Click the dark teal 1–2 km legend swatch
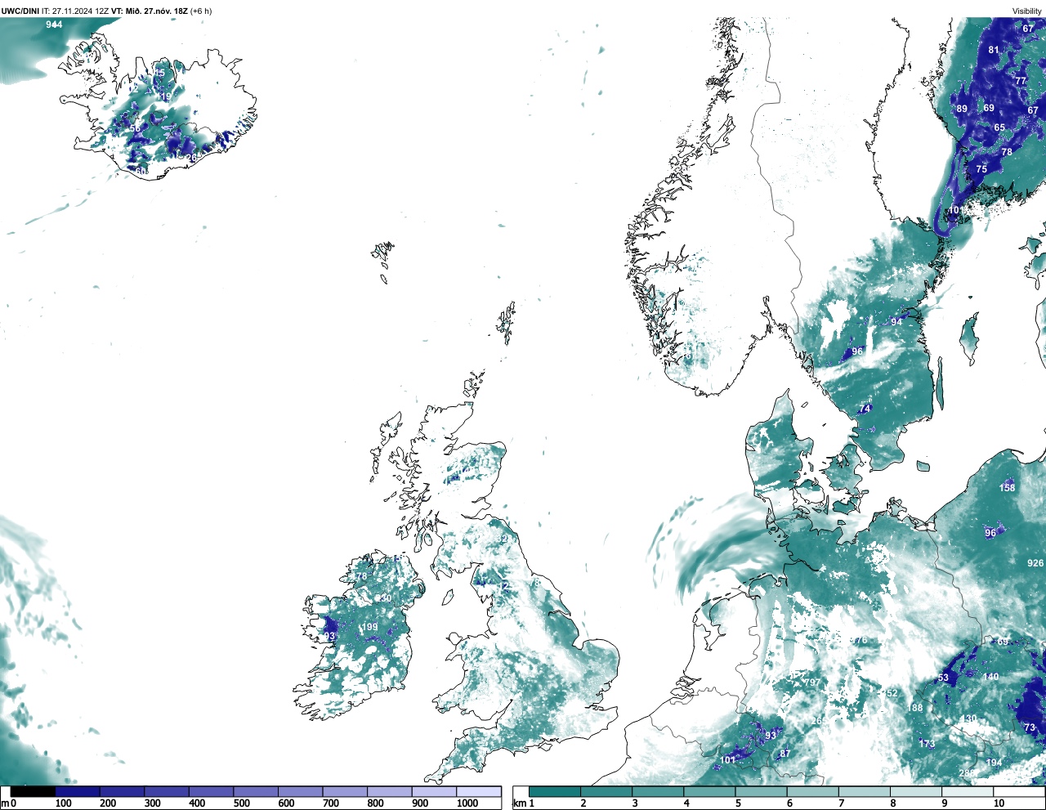 (x=555, y=791)
